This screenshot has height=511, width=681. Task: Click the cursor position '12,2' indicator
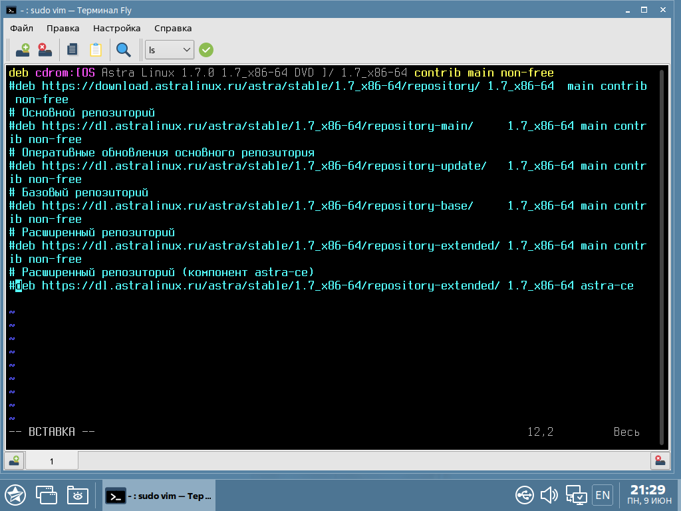[540, 432]
